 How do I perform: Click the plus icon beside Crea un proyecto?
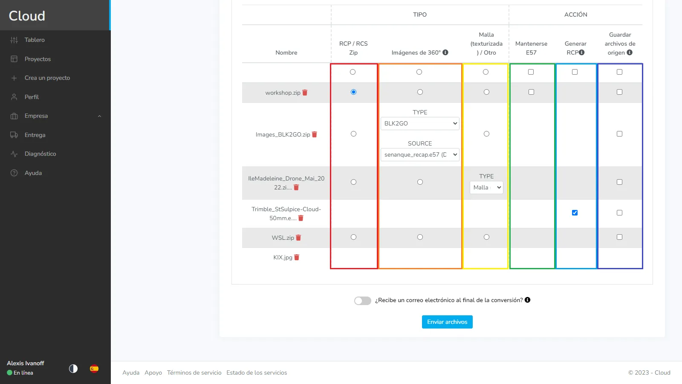14,78
